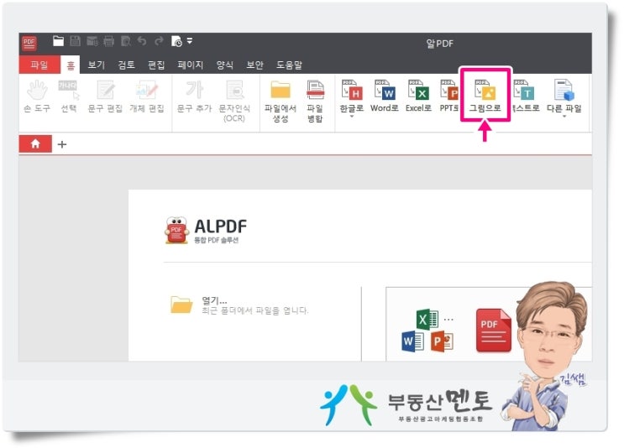
Task: Convert PDF with PPT로 button
Action: [449, 96]
